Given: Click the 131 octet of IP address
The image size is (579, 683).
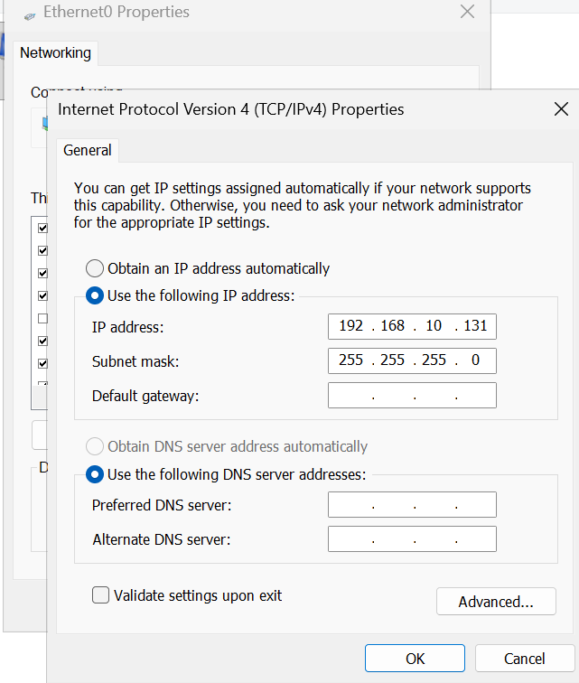Looking at the screenshot, I should click(475, 326).
